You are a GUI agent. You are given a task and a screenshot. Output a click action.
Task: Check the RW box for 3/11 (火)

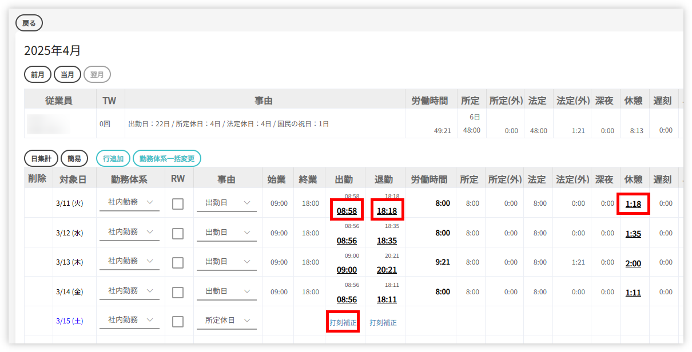pos(178,204)
